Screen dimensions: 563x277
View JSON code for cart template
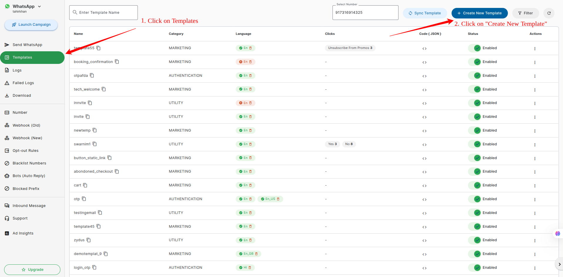tap(424, 186)
